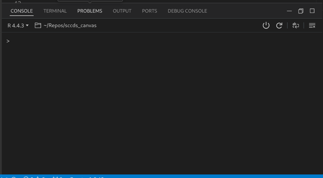323x178 pixels.
Task: Open the Ports tab
Action: point(150,11)
